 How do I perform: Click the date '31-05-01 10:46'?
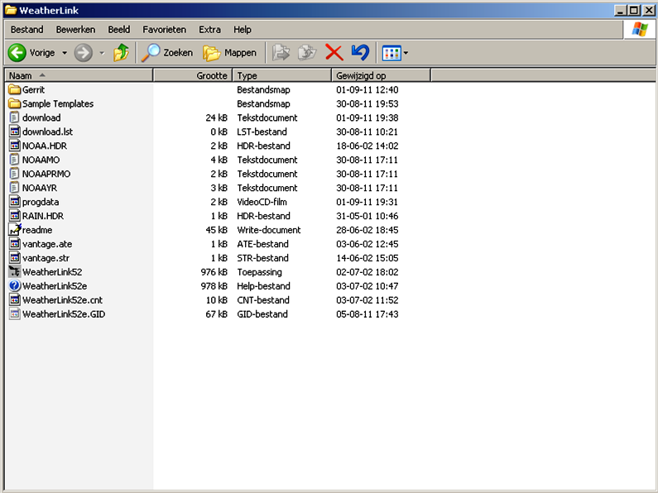point(367,216)
